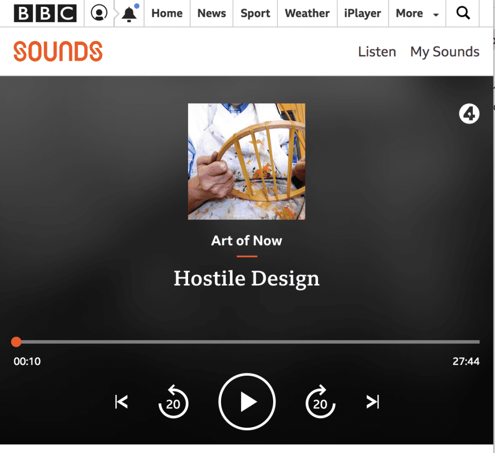Expand the More menu dropdown
The height and width of the screenshot is (453, 495).
[x=417, y=13]
